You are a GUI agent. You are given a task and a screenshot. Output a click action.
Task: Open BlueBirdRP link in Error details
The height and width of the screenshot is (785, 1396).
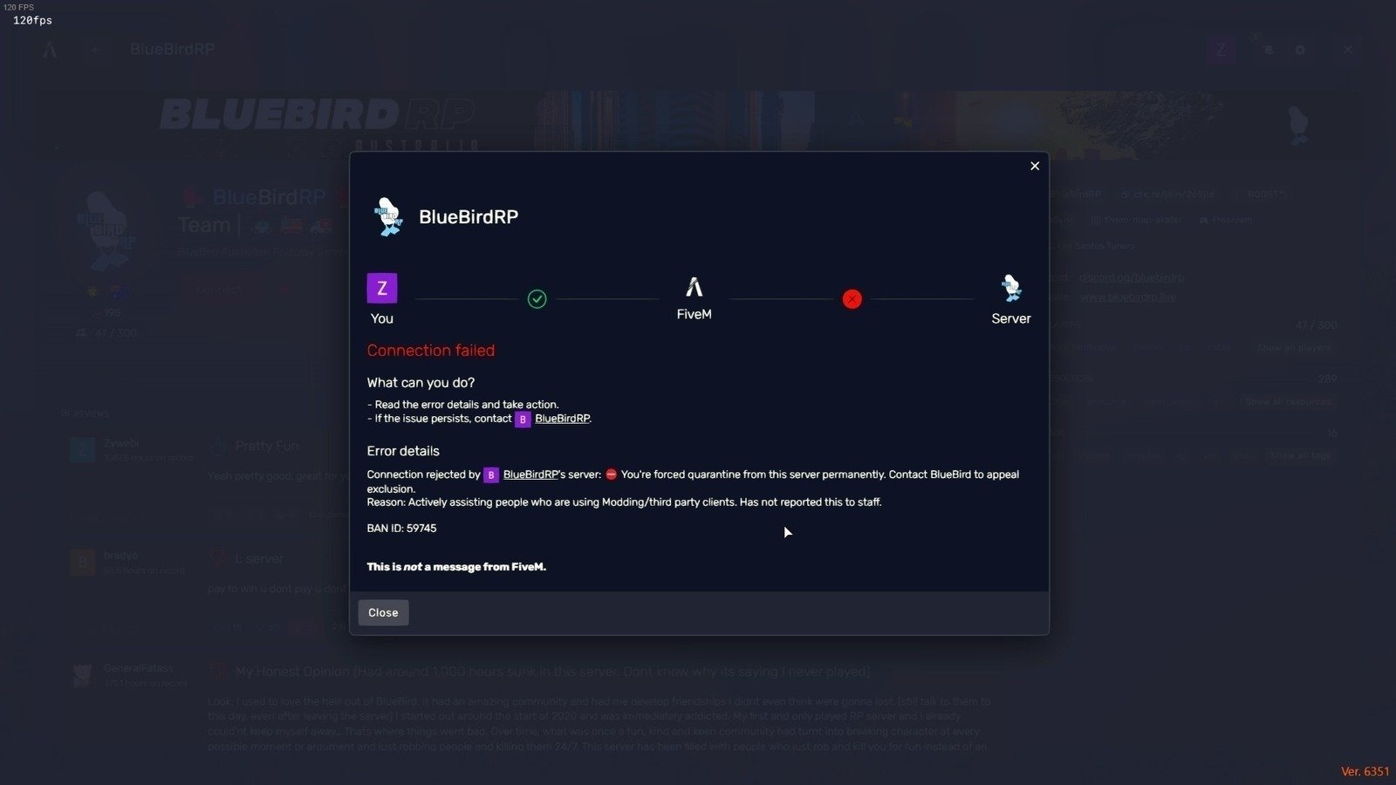pos(530,474)
